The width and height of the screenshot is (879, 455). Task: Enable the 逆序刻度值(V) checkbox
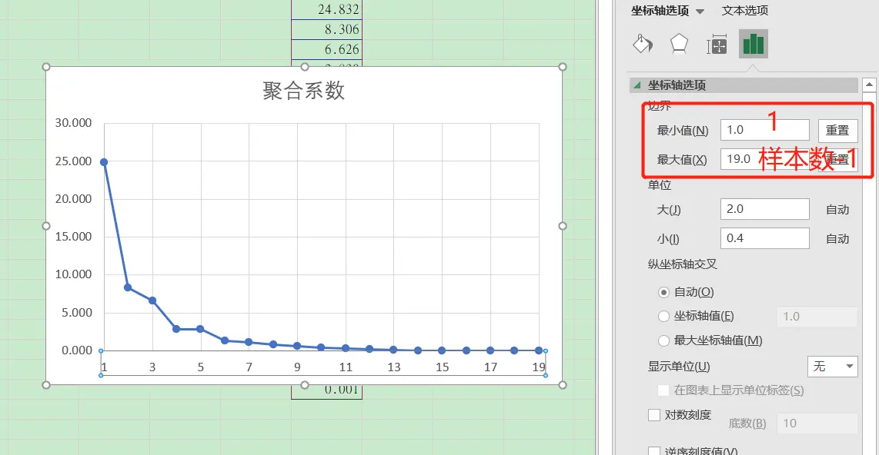pyautogui.click(x=654, y=451)
